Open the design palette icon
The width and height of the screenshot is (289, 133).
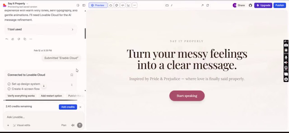point(117,5)
